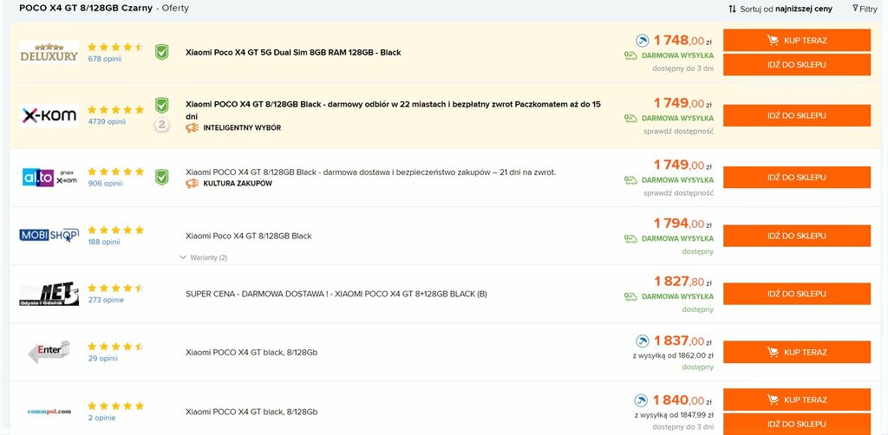Click the sort arrows icon beside Sortuj
Screen dimensions: 888x435
[x=732, y=9]
